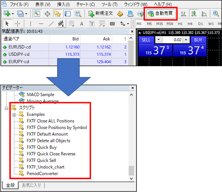Switch to the お気に入り navigator tab

(31, 185)
